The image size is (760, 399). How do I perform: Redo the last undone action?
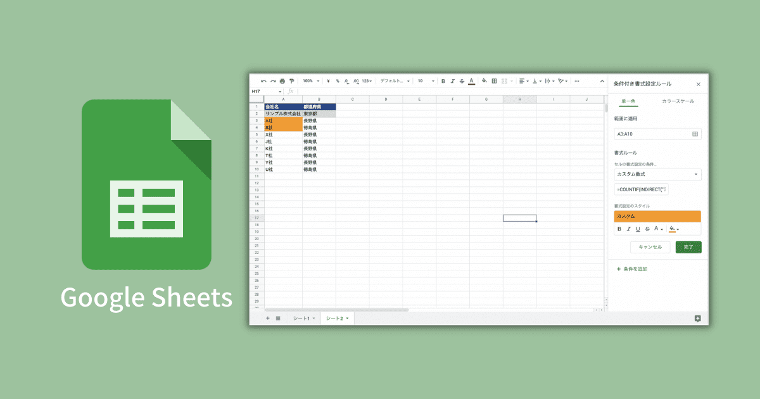coord(273,81)
